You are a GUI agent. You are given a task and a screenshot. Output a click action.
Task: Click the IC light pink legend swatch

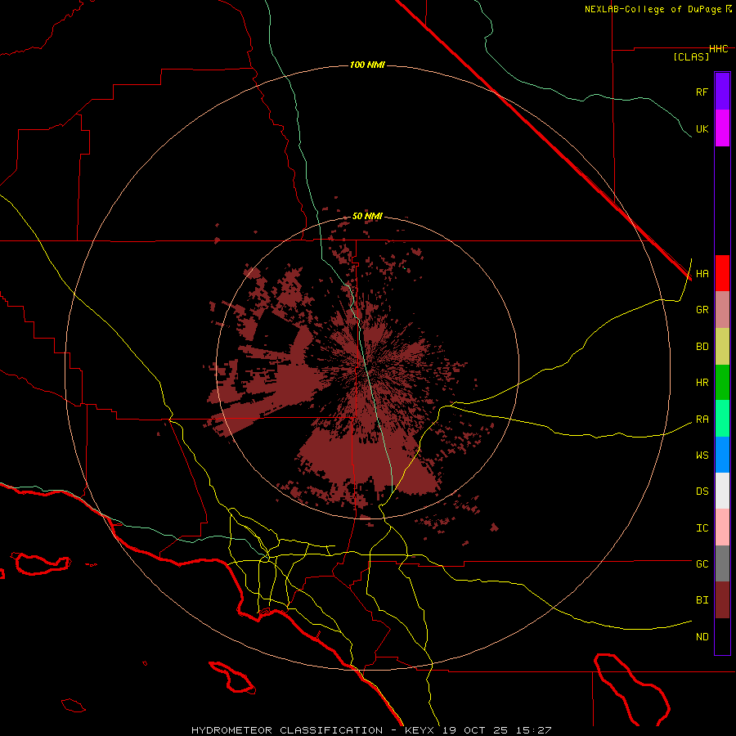(x=722, y=527)
